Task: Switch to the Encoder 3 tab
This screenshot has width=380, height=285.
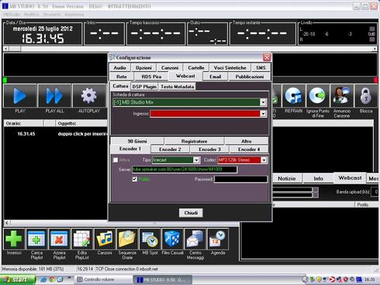Action: pos(209,149)
